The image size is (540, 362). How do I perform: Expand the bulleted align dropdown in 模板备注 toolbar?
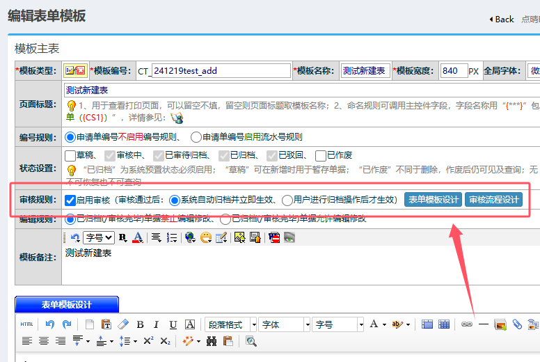157,237
